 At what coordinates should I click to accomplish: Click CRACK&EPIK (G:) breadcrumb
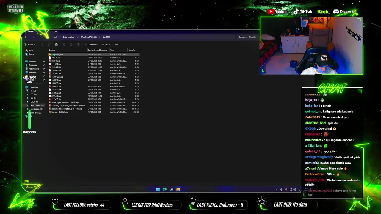click(89, 37)
